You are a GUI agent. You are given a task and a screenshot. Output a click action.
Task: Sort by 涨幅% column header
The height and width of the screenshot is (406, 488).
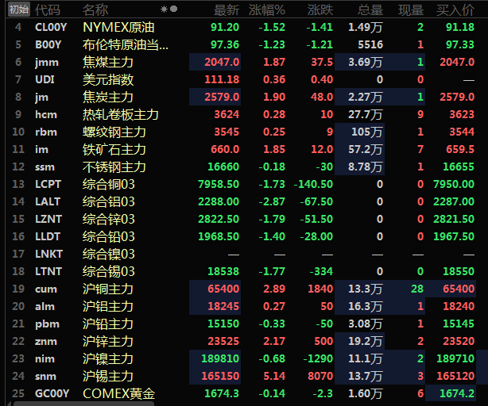[x=267, y=10]
